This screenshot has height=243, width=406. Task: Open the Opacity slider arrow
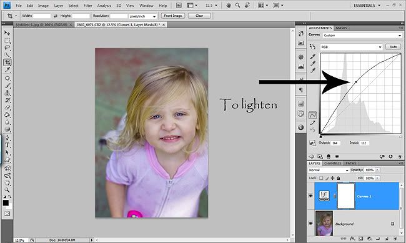point(377,170)
